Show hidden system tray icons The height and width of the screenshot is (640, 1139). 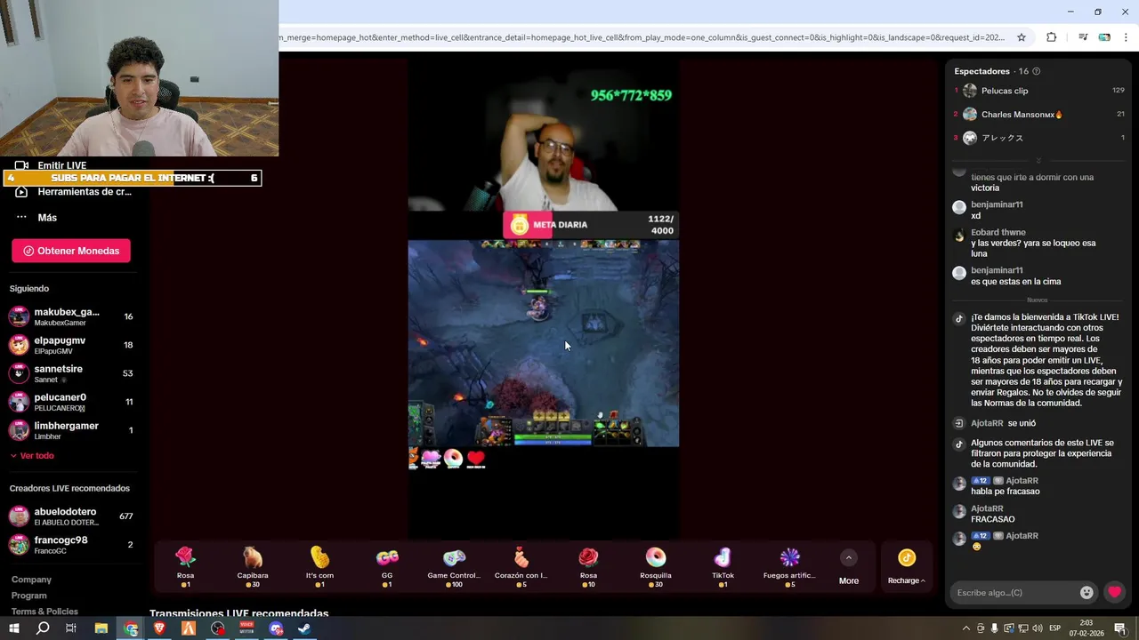965,628
